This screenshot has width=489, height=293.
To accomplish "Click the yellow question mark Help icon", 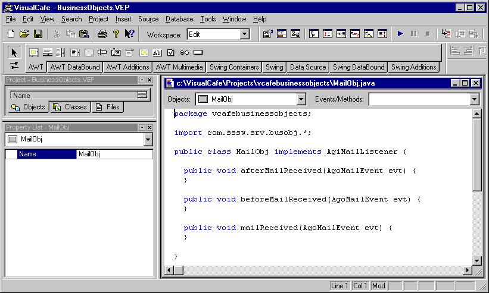I will click(x=116, y=34).
